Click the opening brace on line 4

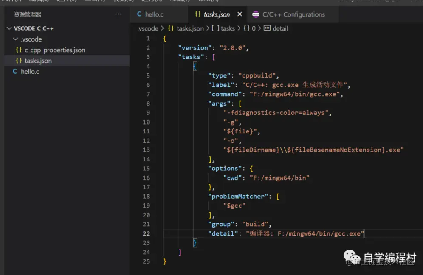coord(195,66)
